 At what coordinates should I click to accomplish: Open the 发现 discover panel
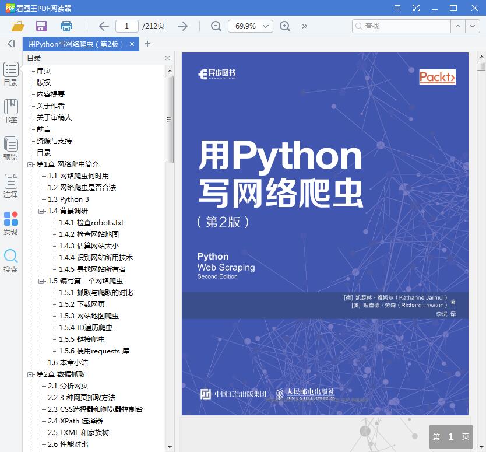tap(11, 223)
